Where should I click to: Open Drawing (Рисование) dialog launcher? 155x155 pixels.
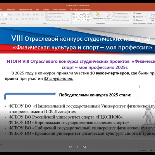click(x=131, y=24)
